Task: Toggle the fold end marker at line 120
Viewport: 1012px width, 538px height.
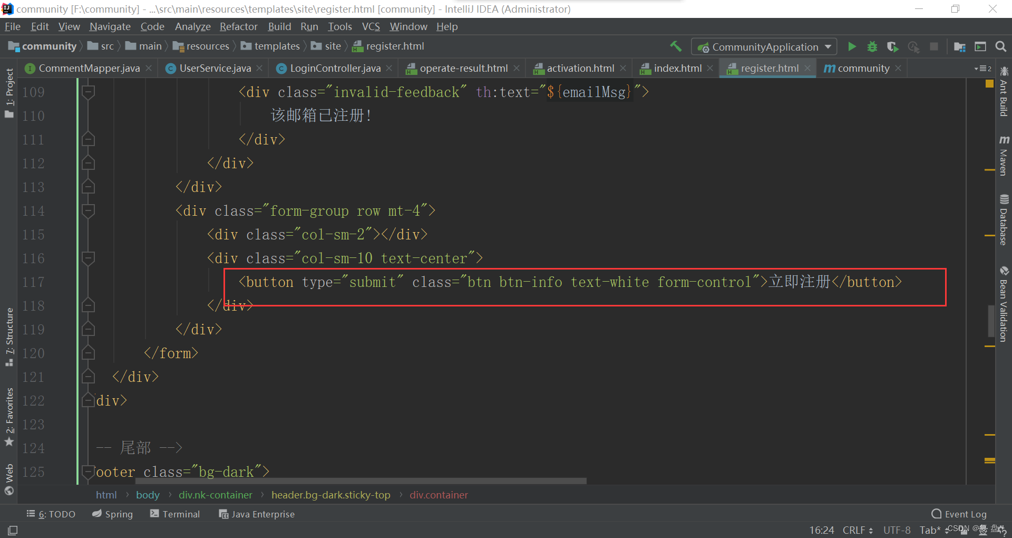Action: coord(88,353)
